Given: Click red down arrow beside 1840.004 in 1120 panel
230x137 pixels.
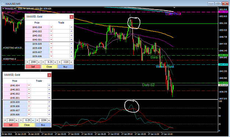Looking at the screenshot, I should point(51,27).
